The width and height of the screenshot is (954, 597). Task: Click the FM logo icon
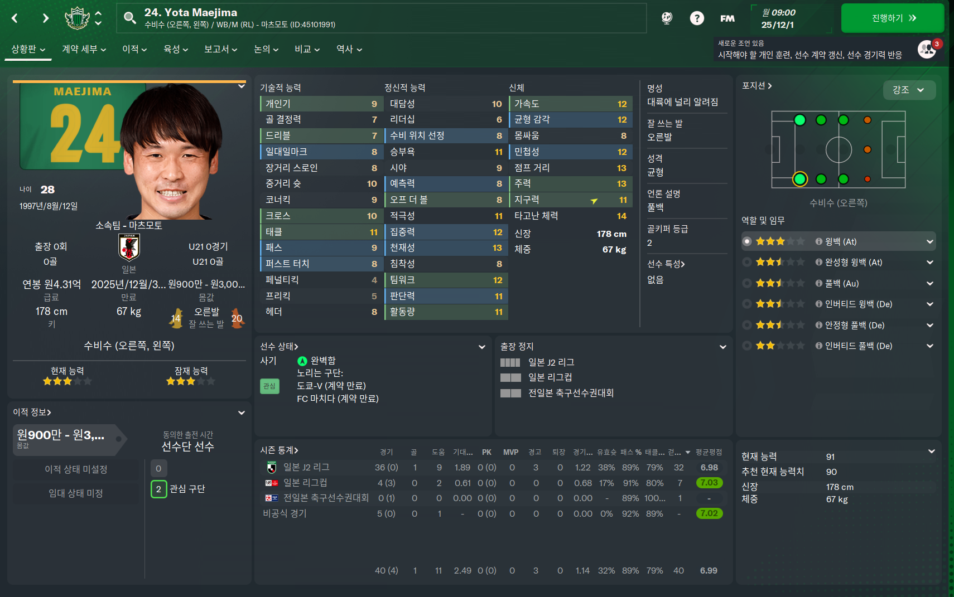coord(727,18)
